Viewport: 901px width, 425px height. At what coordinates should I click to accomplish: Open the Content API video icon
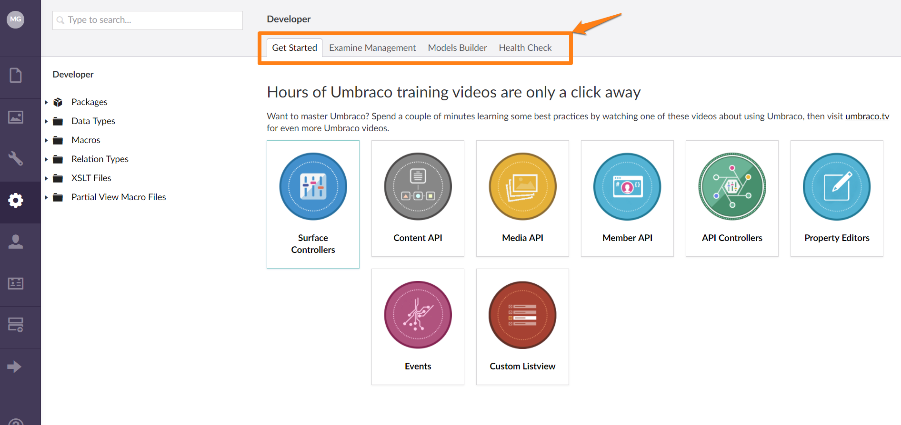418,186
